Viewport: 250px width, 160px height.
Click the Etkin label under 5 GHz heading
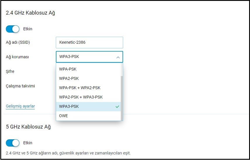point(28,143)
